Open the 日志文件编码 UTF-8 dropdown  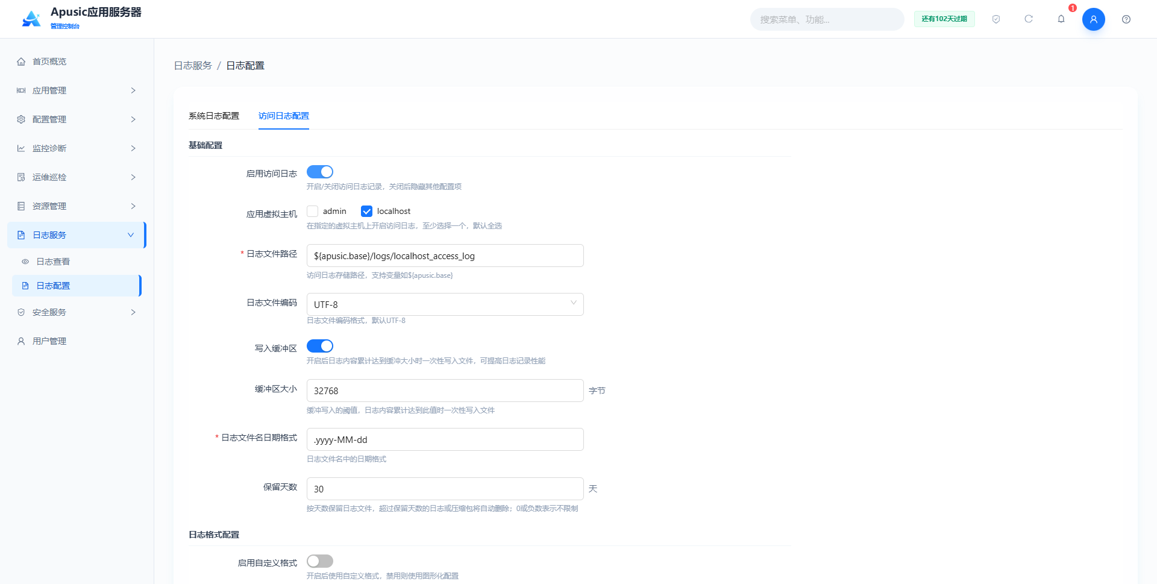tap(445, 304)
